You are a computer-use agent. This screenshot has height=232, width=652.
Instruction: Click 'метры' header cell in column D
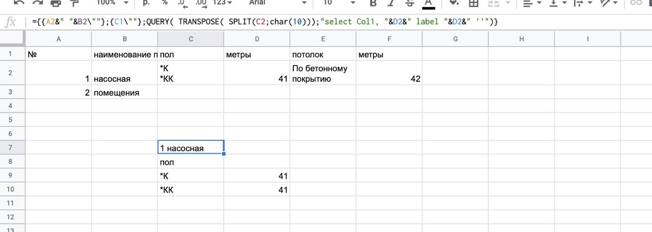click(257, 54)
